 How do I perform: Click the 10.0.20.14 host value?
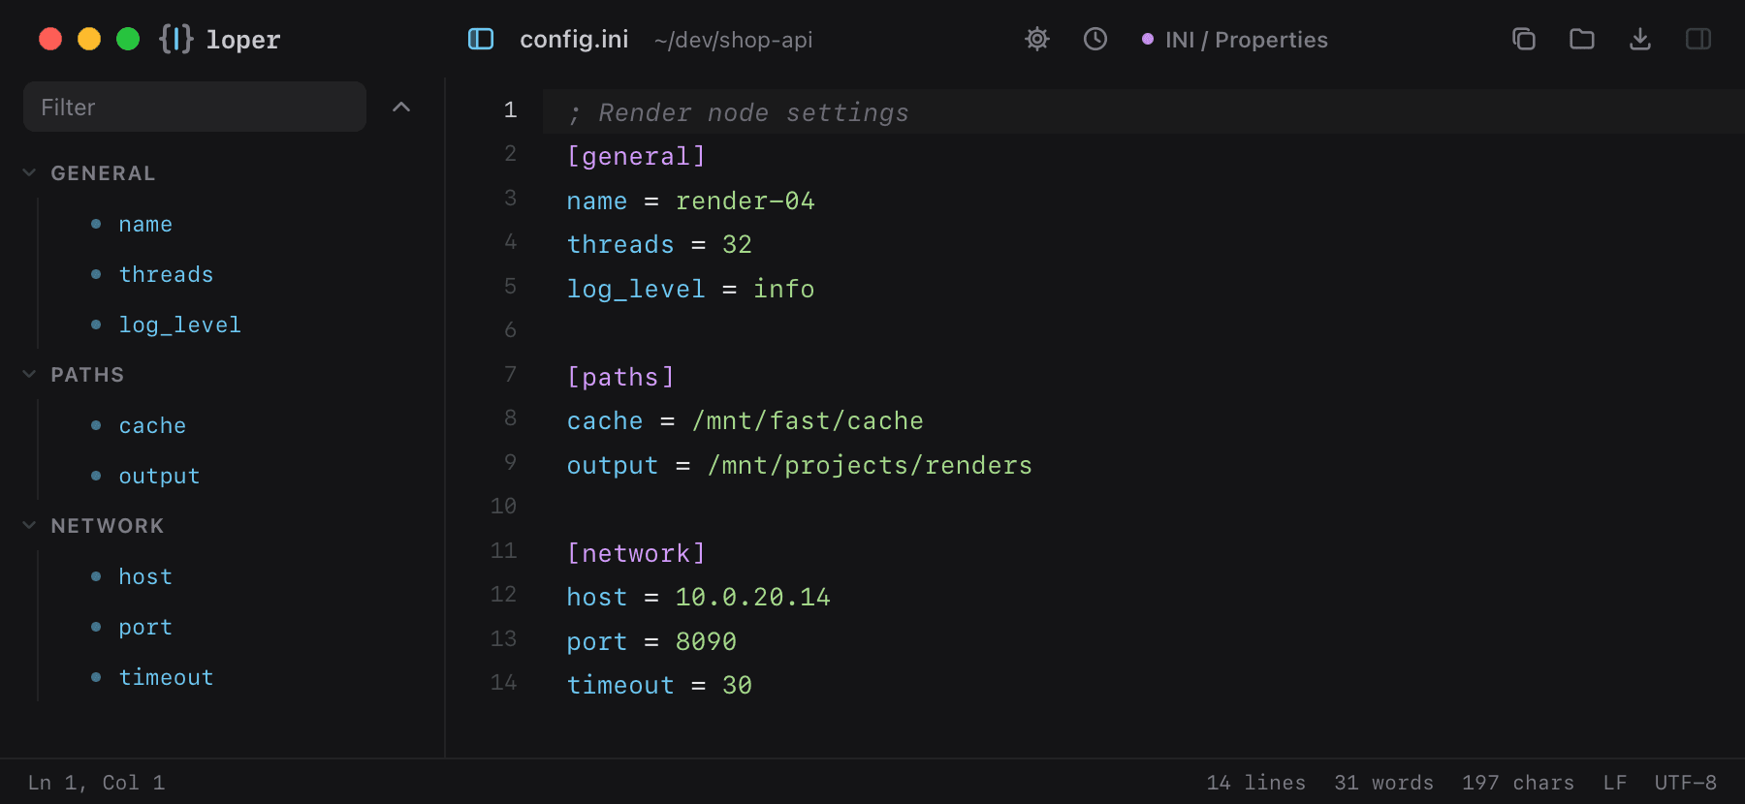pos(752,597)
